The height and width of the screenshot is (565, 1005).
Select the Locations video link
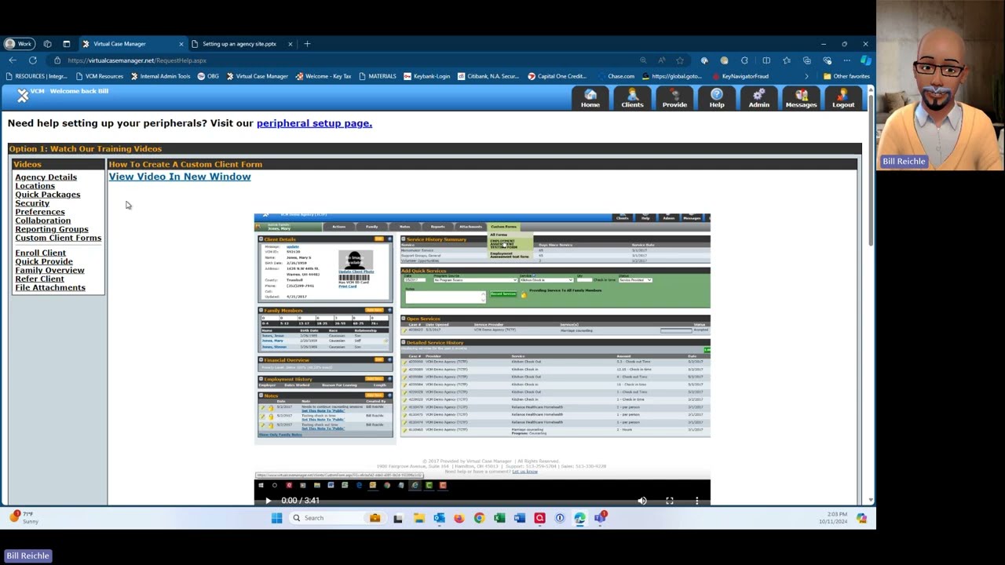[35, 186]
